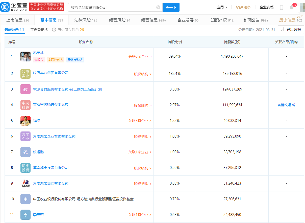Open 牧原食品股份有限公司-第二期员工持股计划 link
The width and height of the screenshot is (305, 223).
[67, 89]
